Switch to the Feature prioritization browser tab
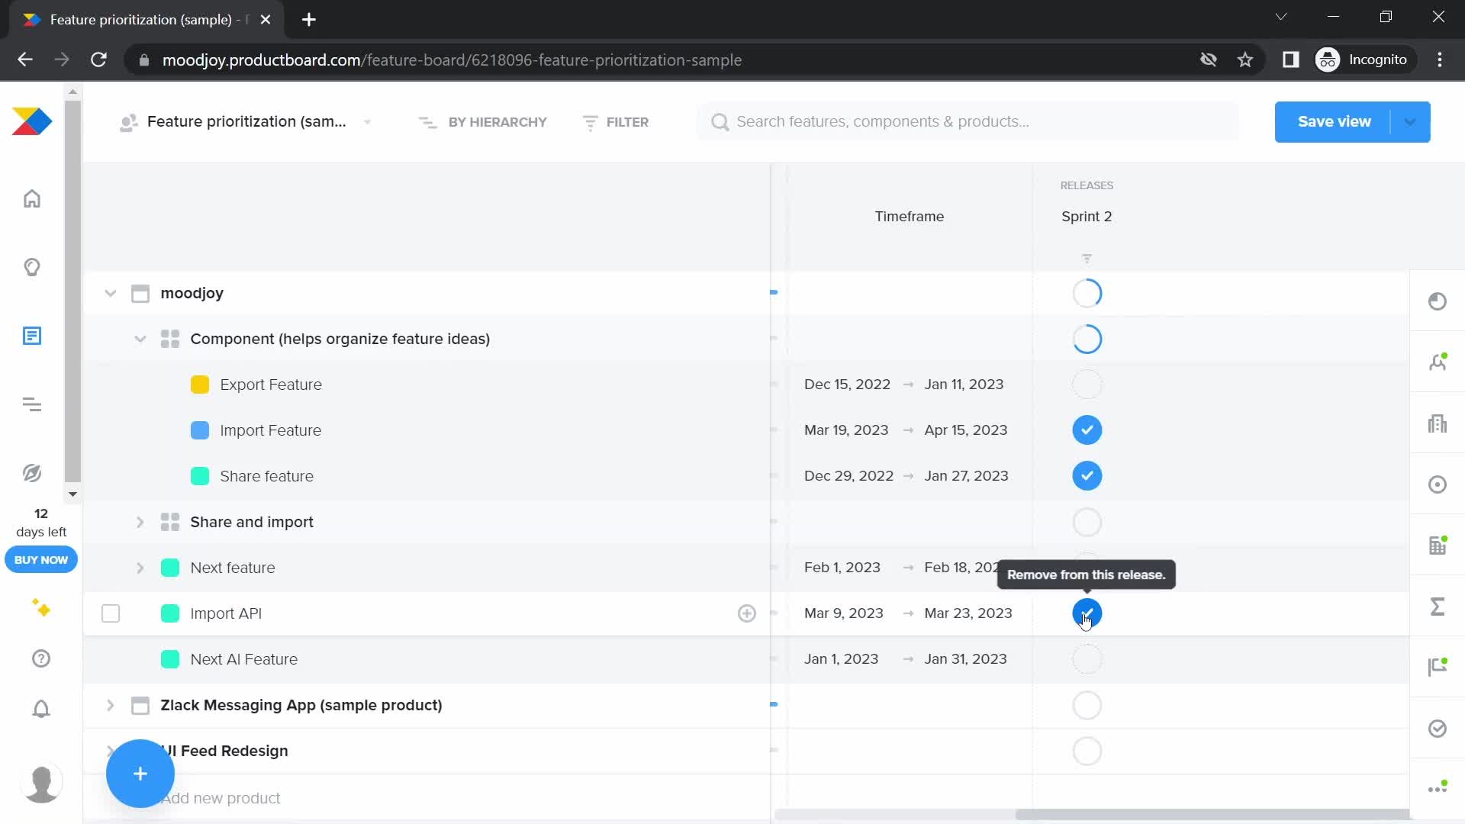The image size is (1465, 824). (145, 20)
